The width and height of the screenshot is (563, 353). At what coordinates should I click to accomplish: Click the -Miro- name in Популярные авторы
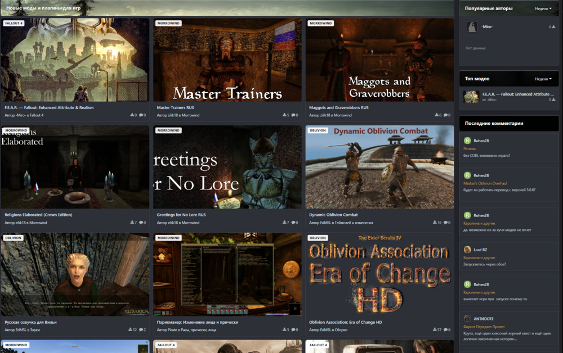pyautogui.click(x=487, y=27)
